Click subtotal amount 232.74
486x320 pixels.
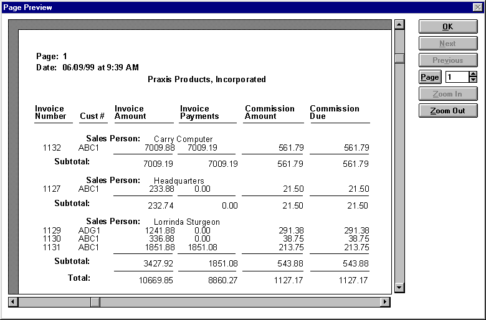pyautogui.click(x=161, y=205)
